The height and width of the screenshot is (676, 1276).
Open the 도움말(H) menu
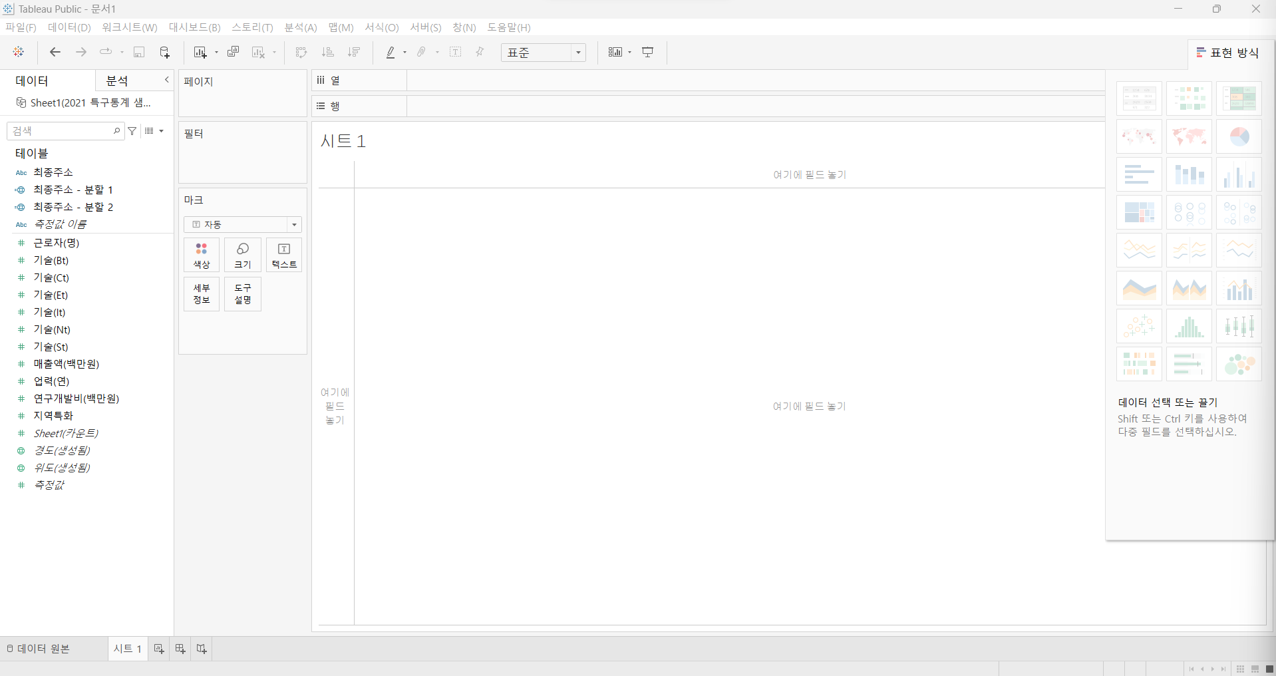pos(509,27)
